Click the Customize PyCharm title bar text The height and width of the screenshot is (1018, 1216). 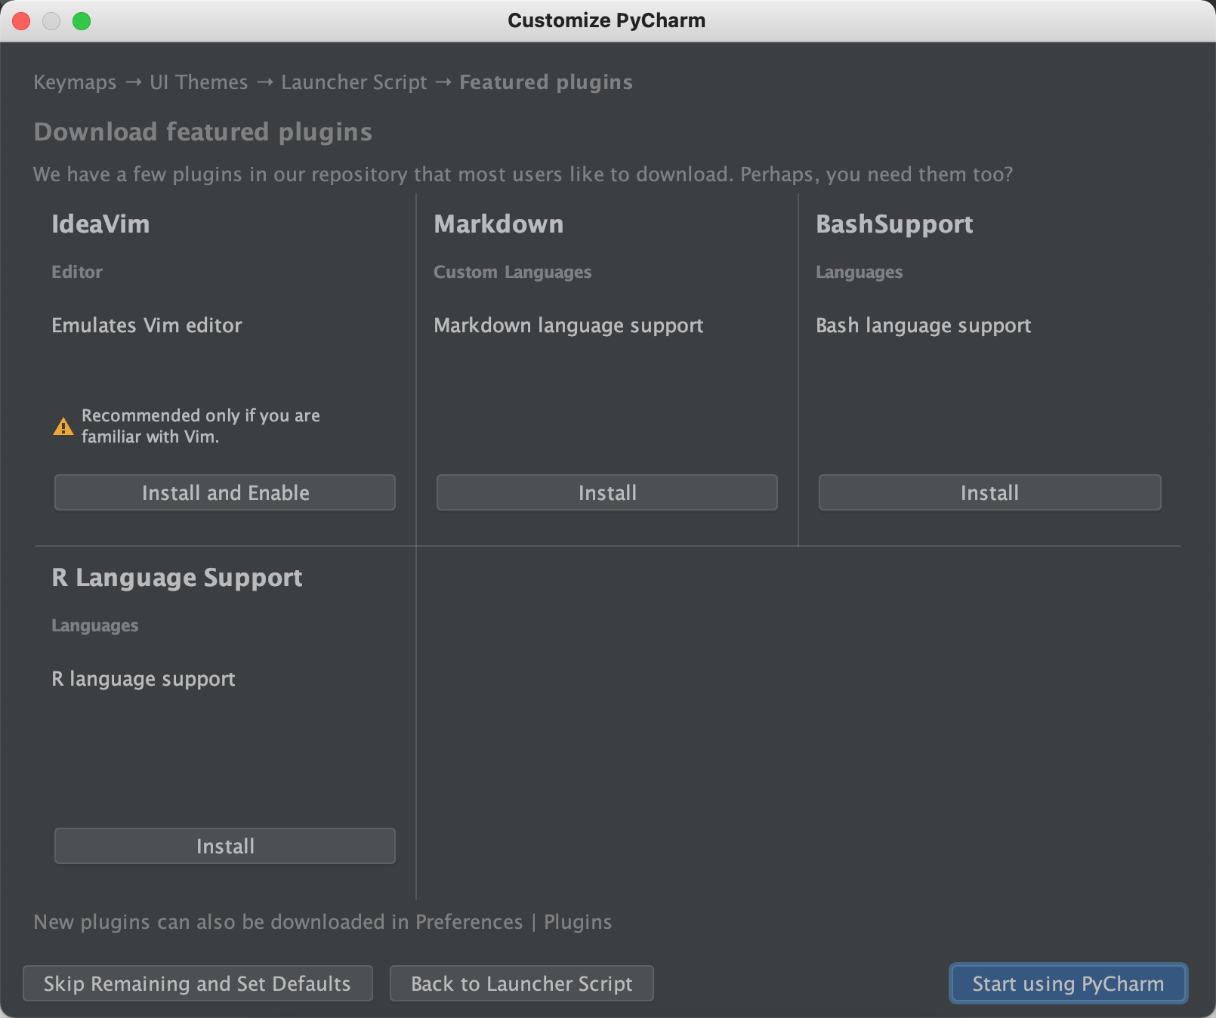[607, 20]
